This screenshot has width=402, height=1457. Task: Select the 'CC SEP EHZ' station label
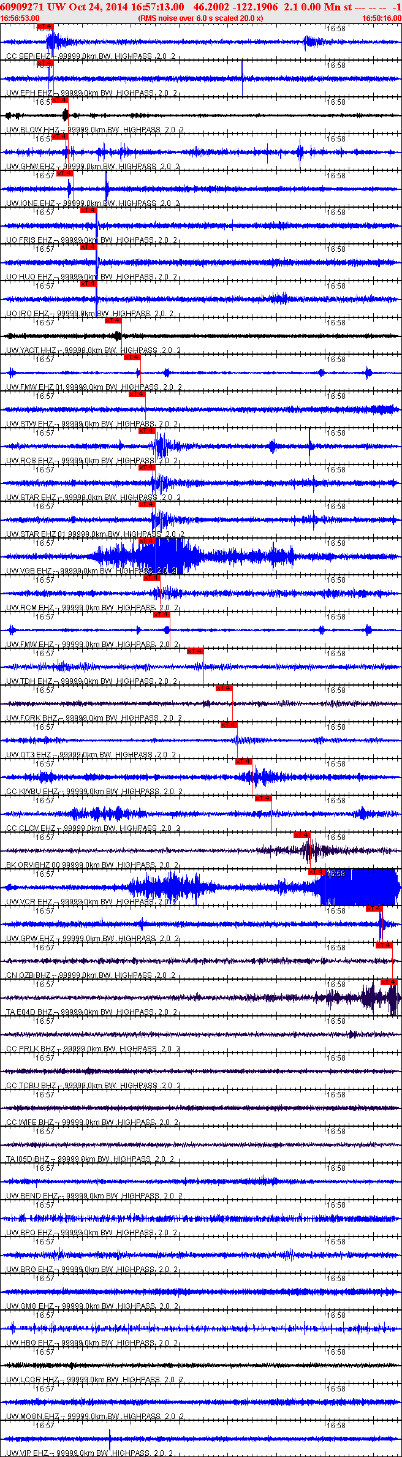pos(28,56)
